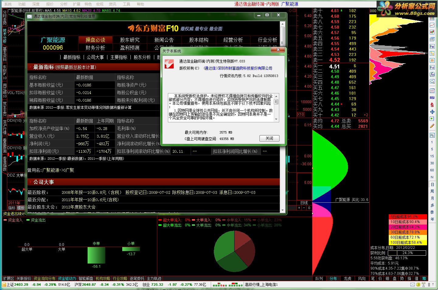438x290 pixels.
Task: Open the 系统 menu
Action: 8,4
